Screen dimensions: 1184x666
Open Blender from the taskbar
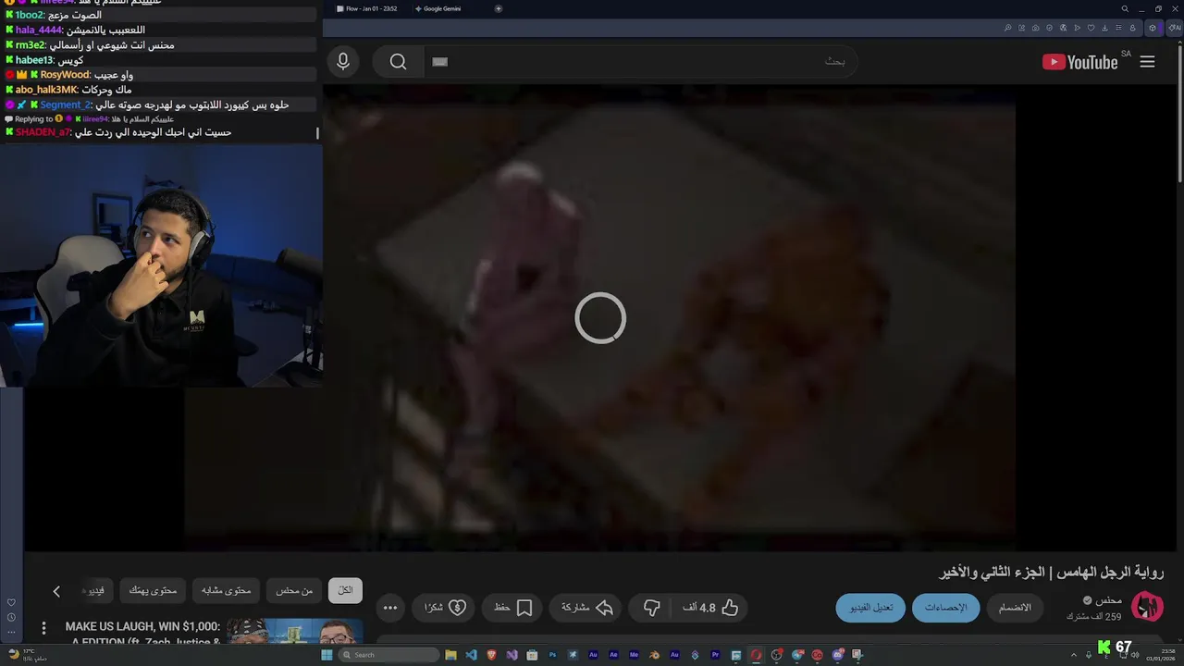pyautogui.click(x=654, y=655)
